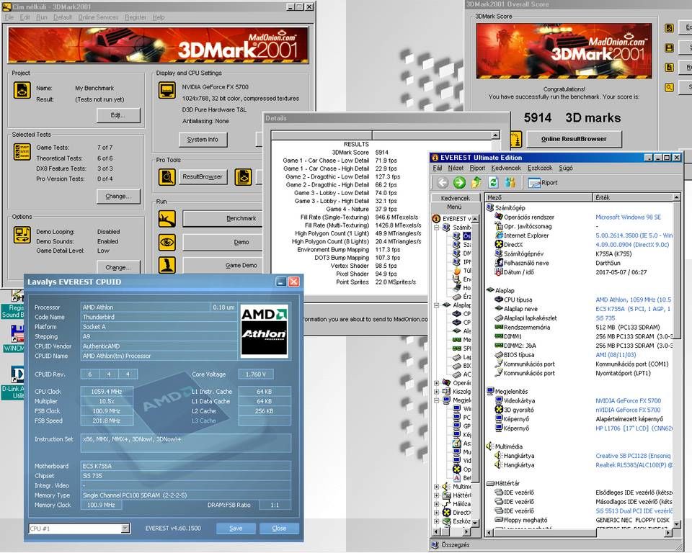Launch the Game Demo button
The image size is (692, 553).
pyautogui.click(x=223, y=265)
